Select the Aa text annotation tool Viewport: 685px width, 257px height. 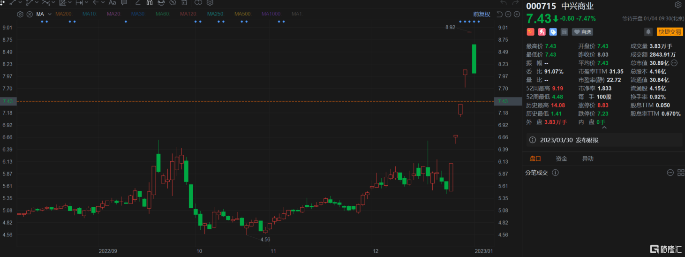coord(113,2)
